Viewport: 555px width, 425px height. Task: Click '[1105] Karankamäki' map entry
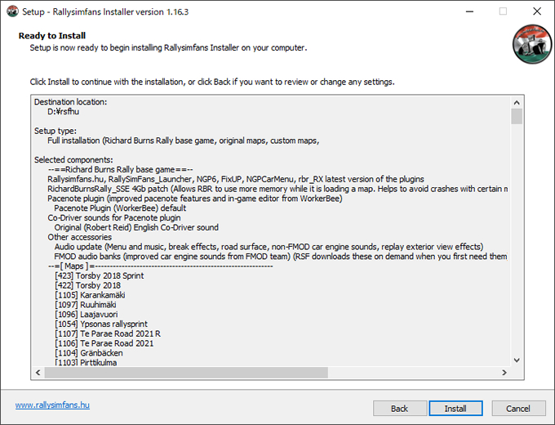(x=90, y=295)
